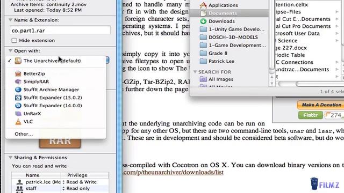Click the Grade 8 folder icon
344x193 pixels.
203,53
